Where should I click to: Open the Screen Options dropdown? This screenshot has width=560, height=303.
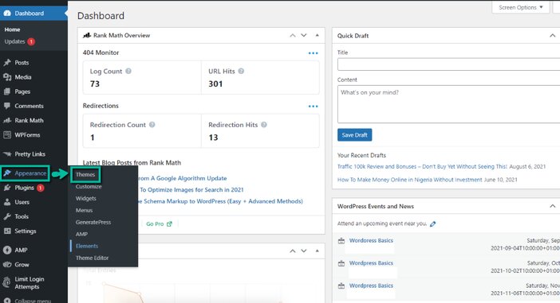pyautogui.click(x=520, y=7)
